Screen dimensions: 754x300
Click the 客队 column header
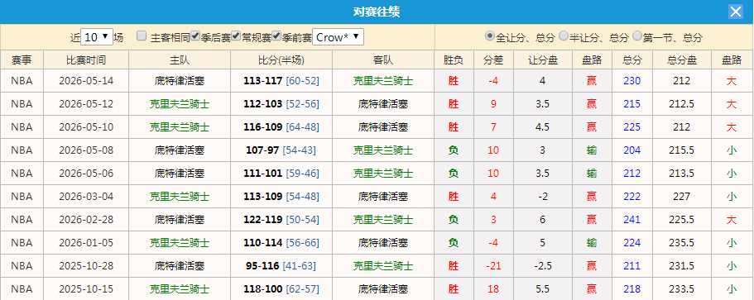(383, 60)
